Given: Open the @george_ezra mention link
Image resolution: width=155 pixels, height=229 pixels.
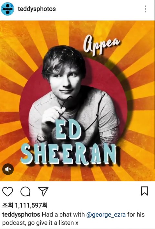Looking at the screenshot, I should coord(106,214).
